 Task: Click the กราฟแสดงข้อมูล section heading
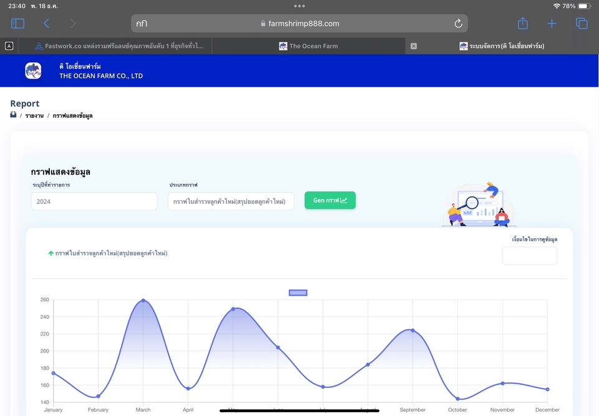[x=61, y=172]
